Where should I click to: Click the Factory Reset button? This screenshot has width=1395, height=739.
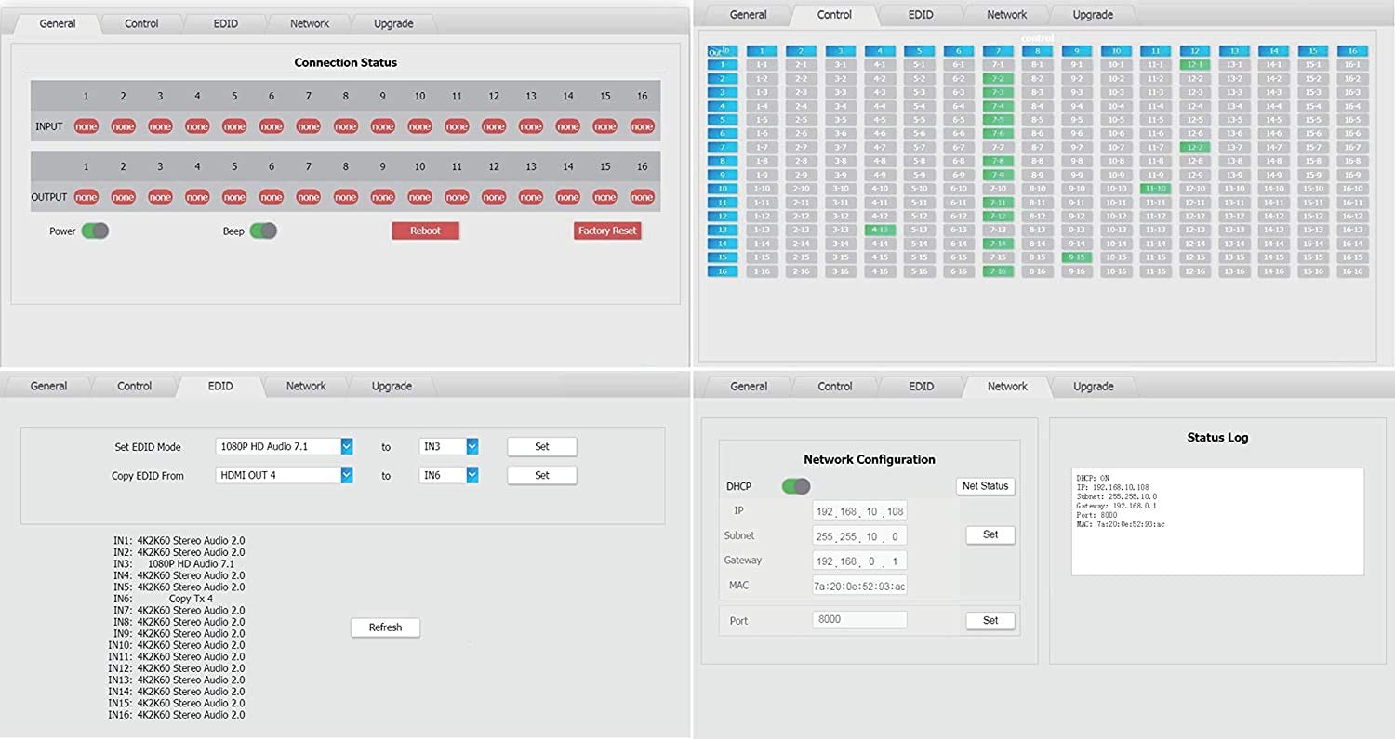(x=607, y=231)
